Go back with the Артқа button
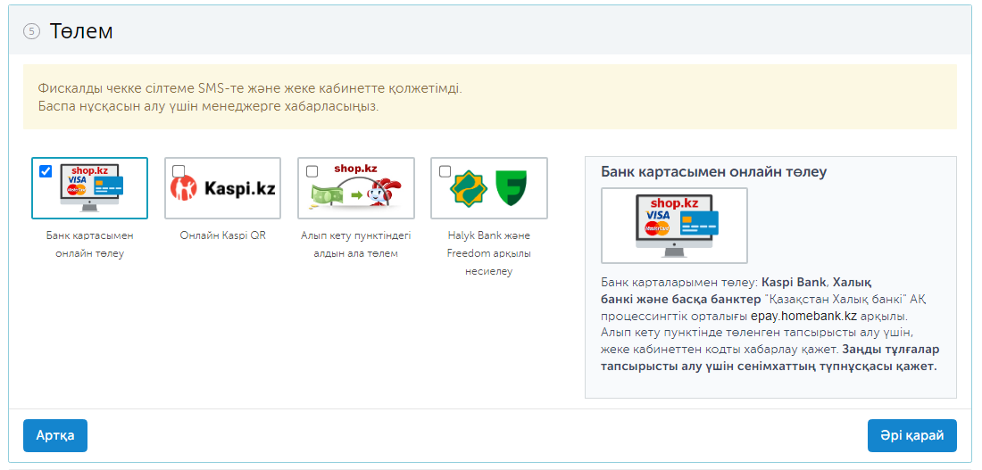The image size is (982, 470). tap(55, 435)
